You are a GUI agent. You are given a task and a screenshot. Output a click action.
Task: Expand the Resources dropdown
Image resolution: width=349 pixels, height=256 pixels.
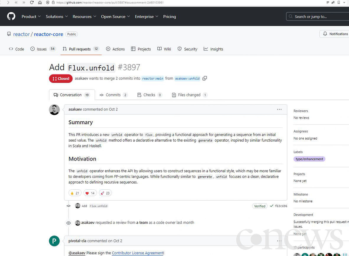pos(84,17)
